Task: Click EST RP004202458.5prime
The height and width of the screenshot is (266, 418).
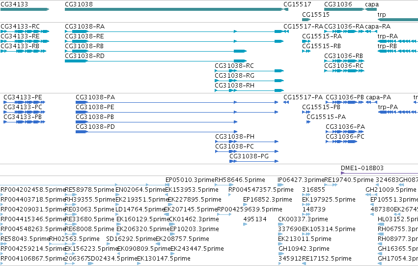Action: 33,190
